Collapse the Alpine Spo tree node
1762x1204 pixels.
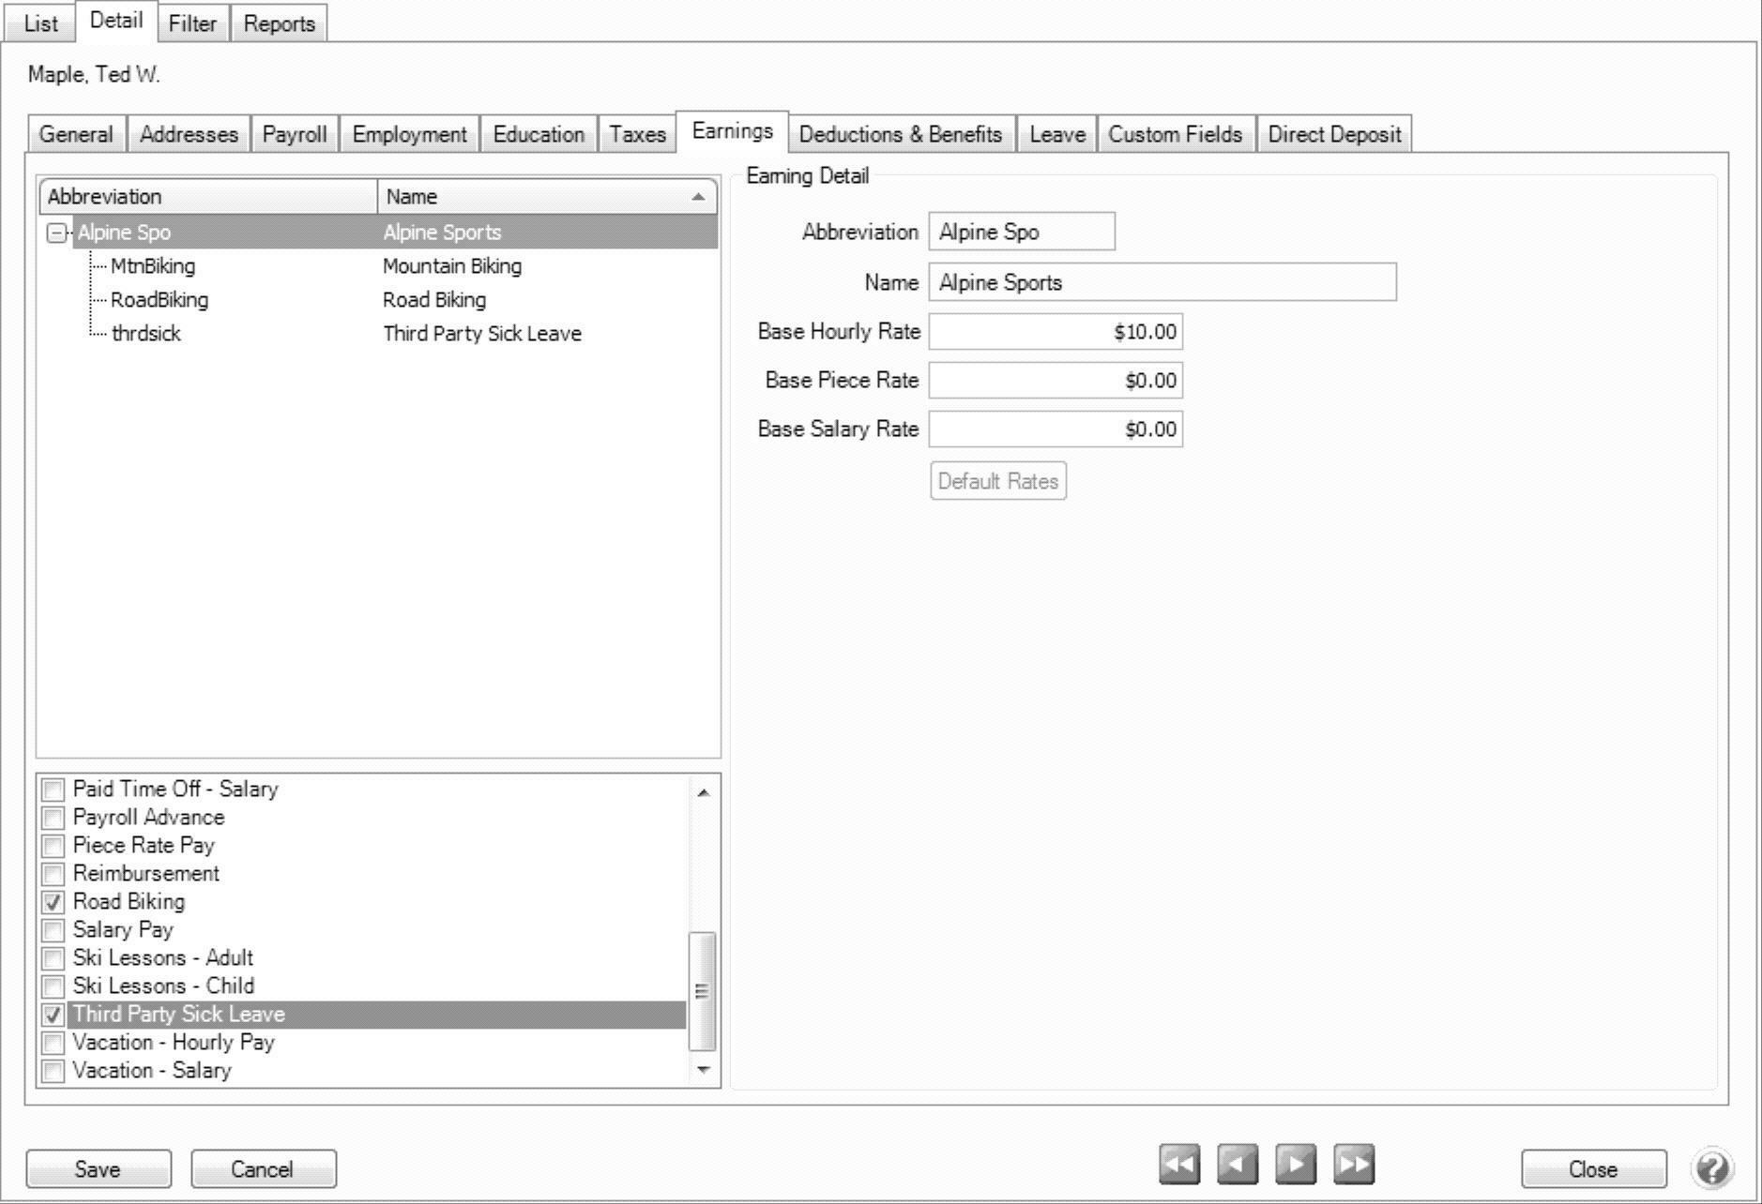click(x=56, y=233)
